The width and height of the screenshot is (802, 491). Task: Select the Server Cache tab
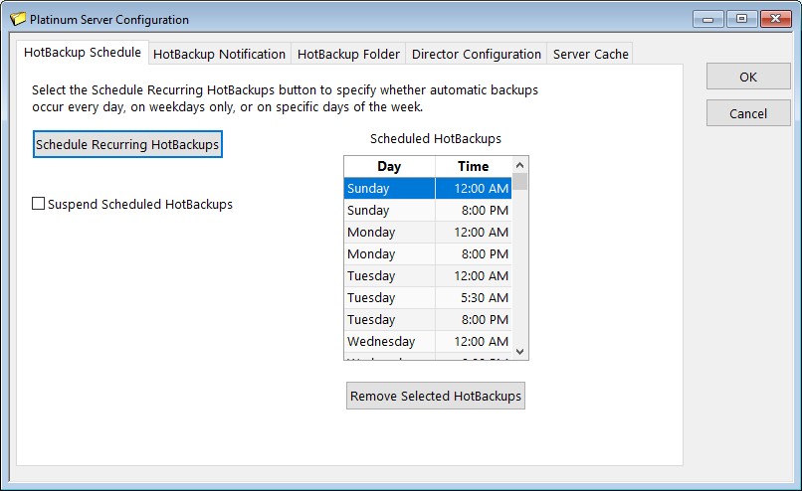pos(590,54)
